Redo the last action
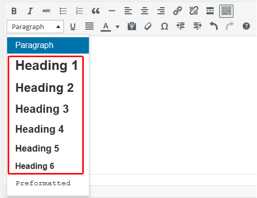 click(230, 26)
